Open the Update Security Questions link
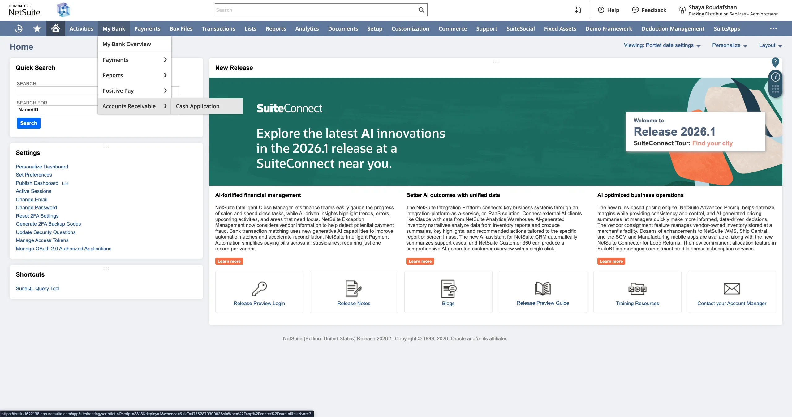 [45, 232]
